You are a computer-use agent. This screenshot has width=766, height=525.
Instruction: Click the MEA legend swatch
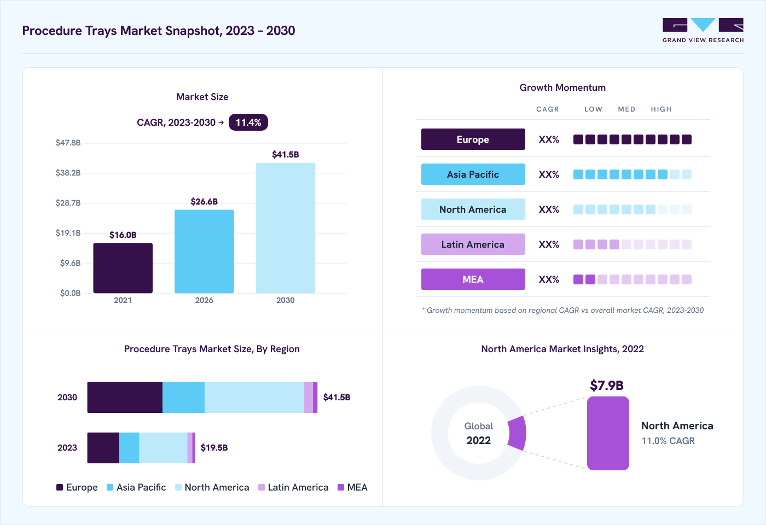[341, 487]
